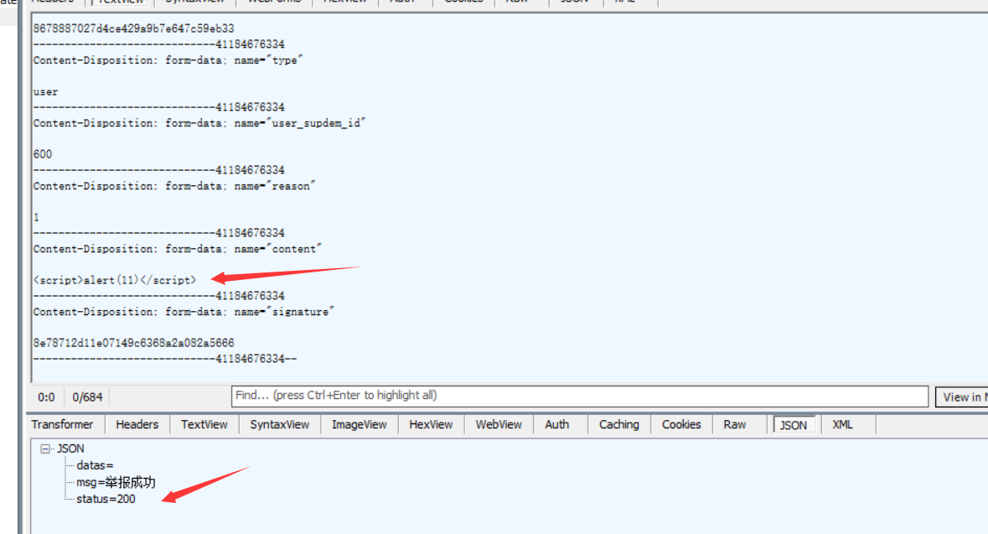This screenshot has width=988, height=534.
Task: Open the response TextView tab
Action: 204,424
